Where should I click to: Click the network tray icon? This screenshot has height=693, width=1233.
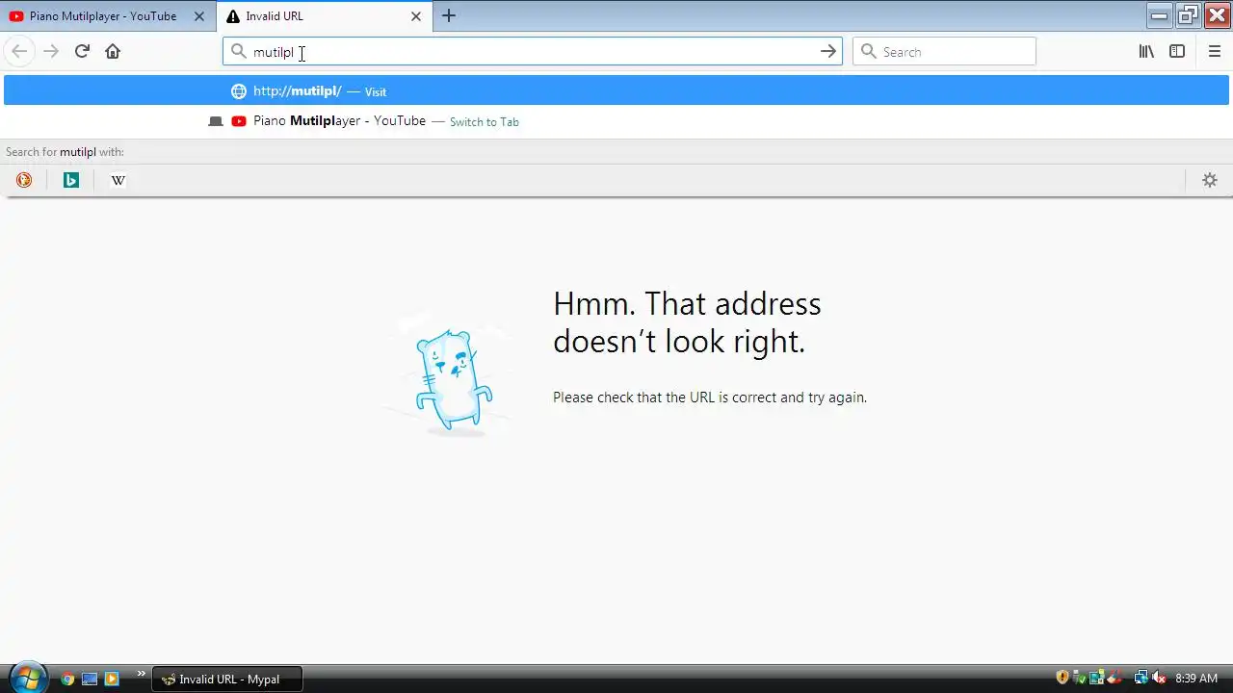tap(1141, 679)
